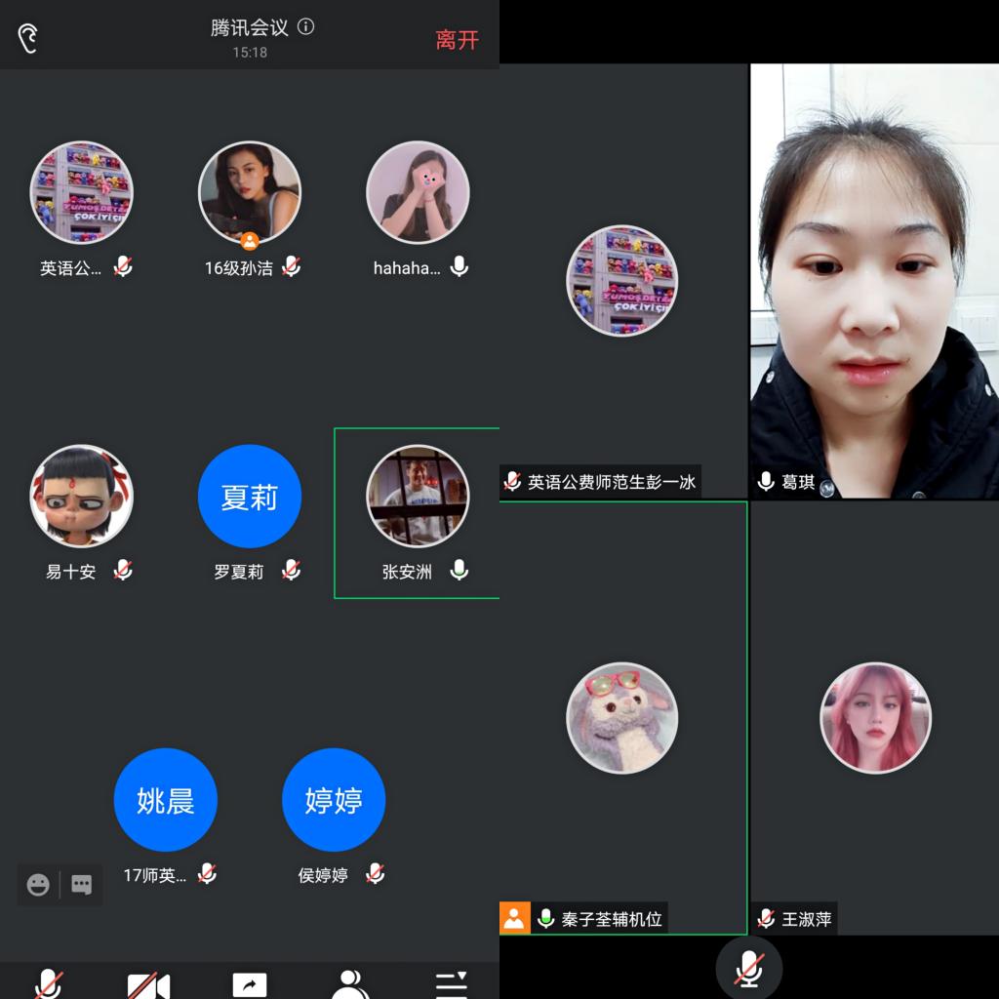Click the muted mic icon beside 16级孙洁

click(291, 266)
